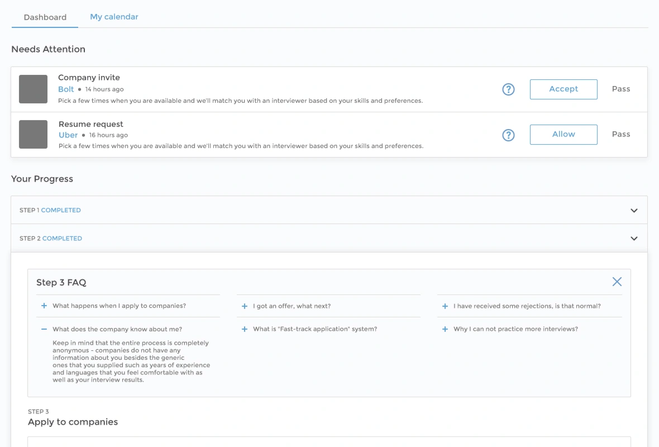Pass on the Bolt company invite

tap(621, 89)
